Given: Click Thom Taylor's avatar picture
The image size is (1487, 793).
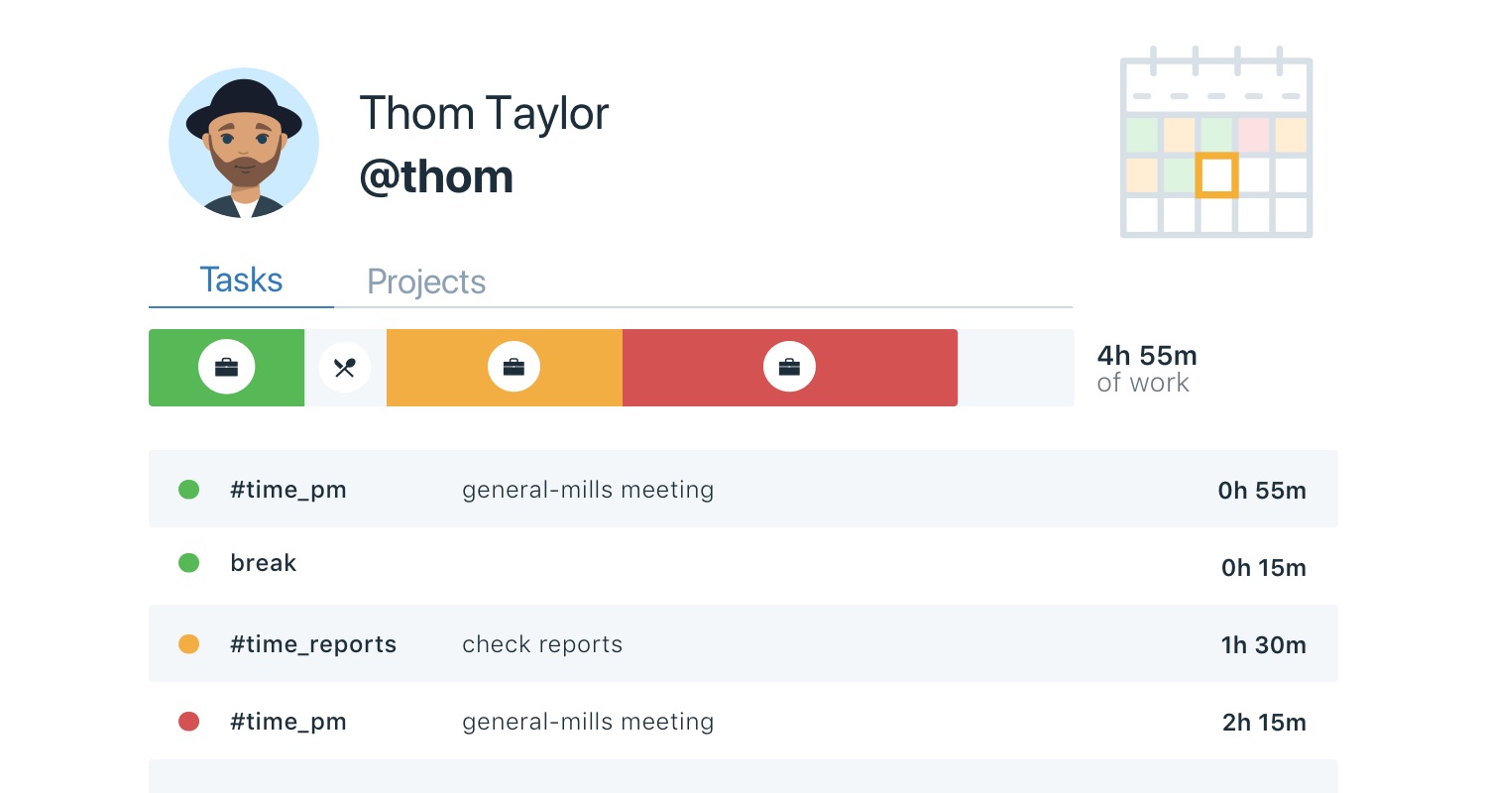Looking at the screenshot, I should coord(244,143).
